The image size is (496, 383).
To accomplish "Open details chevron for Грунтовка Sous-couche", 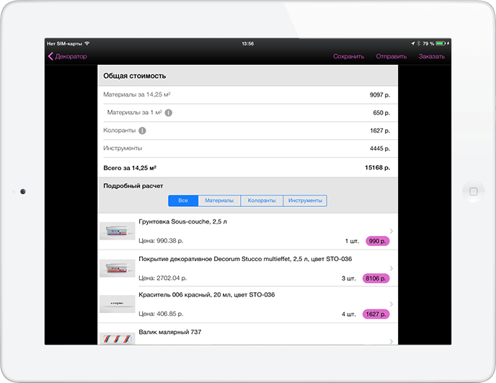I will (391, 231).
